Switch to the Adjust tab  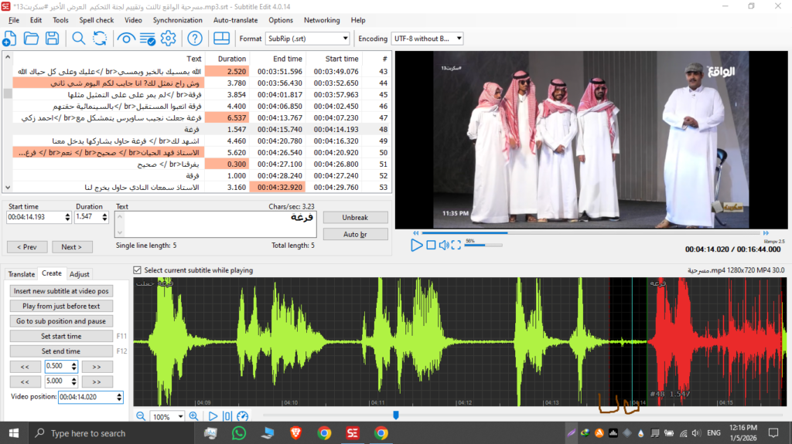(79, 273)
